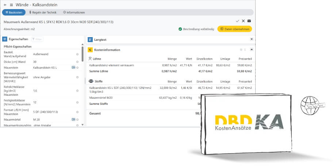Click the Eigenschaften panel list icon
Image resolution: width=333 pixels, height=166 pixels.
coord(5,39)
